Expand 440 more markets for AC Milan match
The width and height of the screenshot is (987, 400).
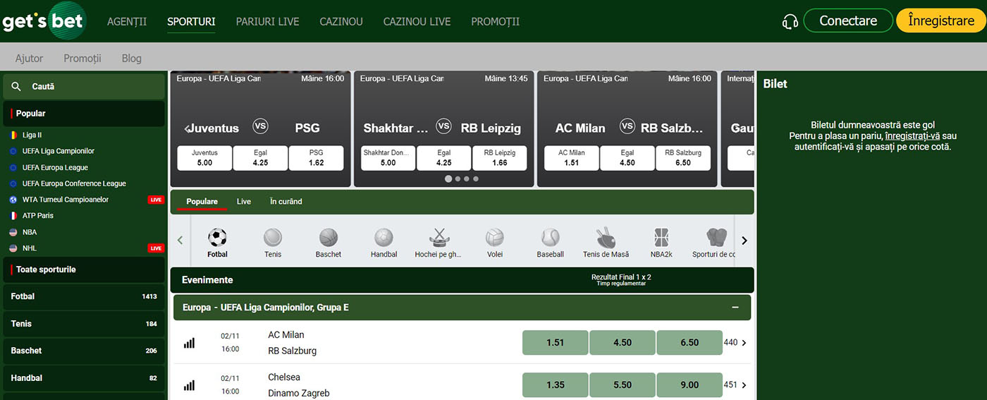pyautogui.click(x=735, y=343)
